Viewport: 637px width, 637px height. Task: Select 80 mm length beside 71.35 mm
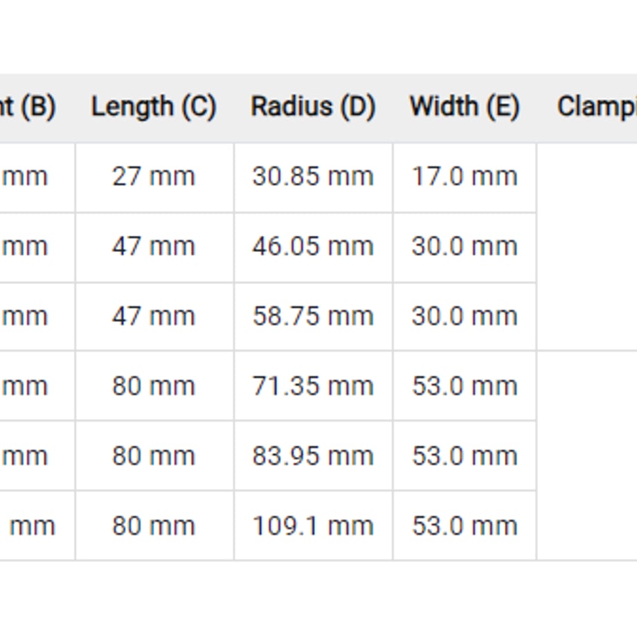154,386
